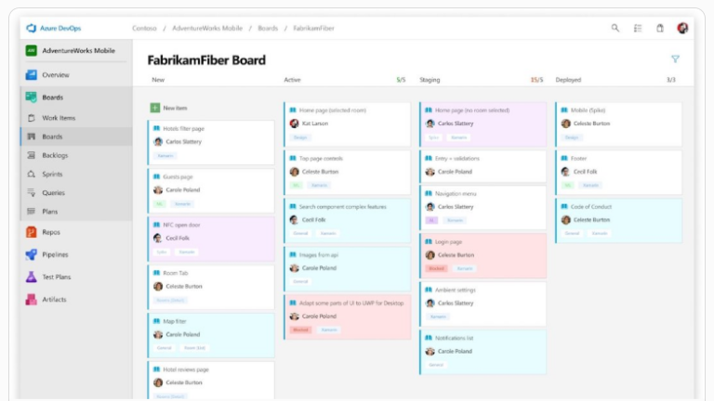Open the Repos section icon
714x401 pixels.
[x=31, y=232]
